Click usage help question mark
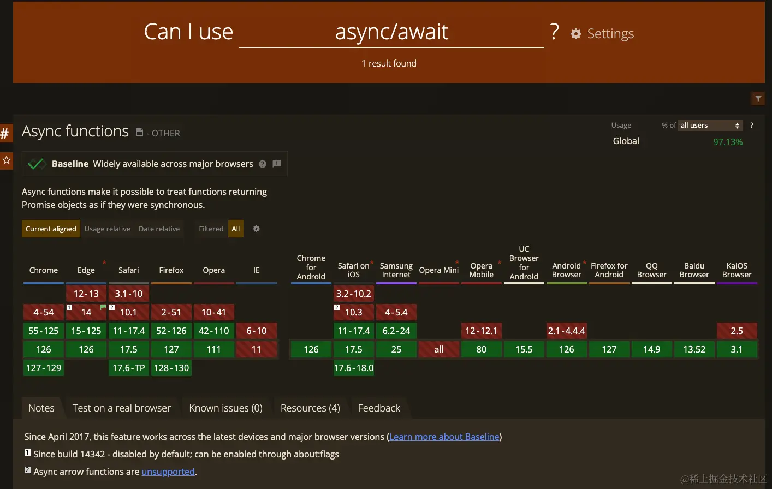772x489 pixels. pos(752,126)
